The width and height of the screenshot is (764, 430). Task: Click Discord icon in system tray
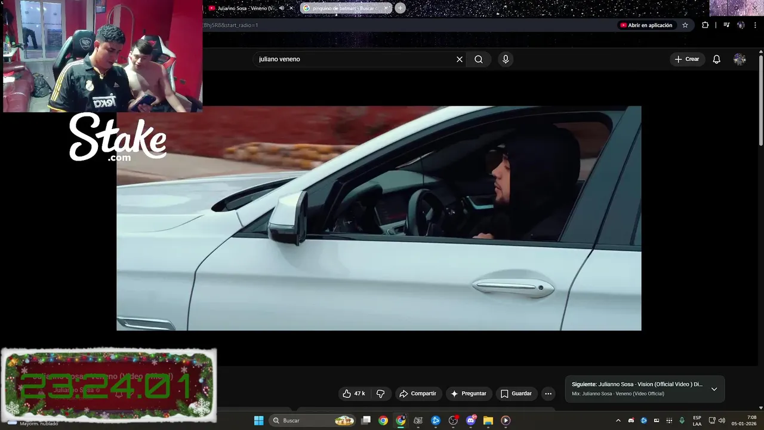coord(631,420)
